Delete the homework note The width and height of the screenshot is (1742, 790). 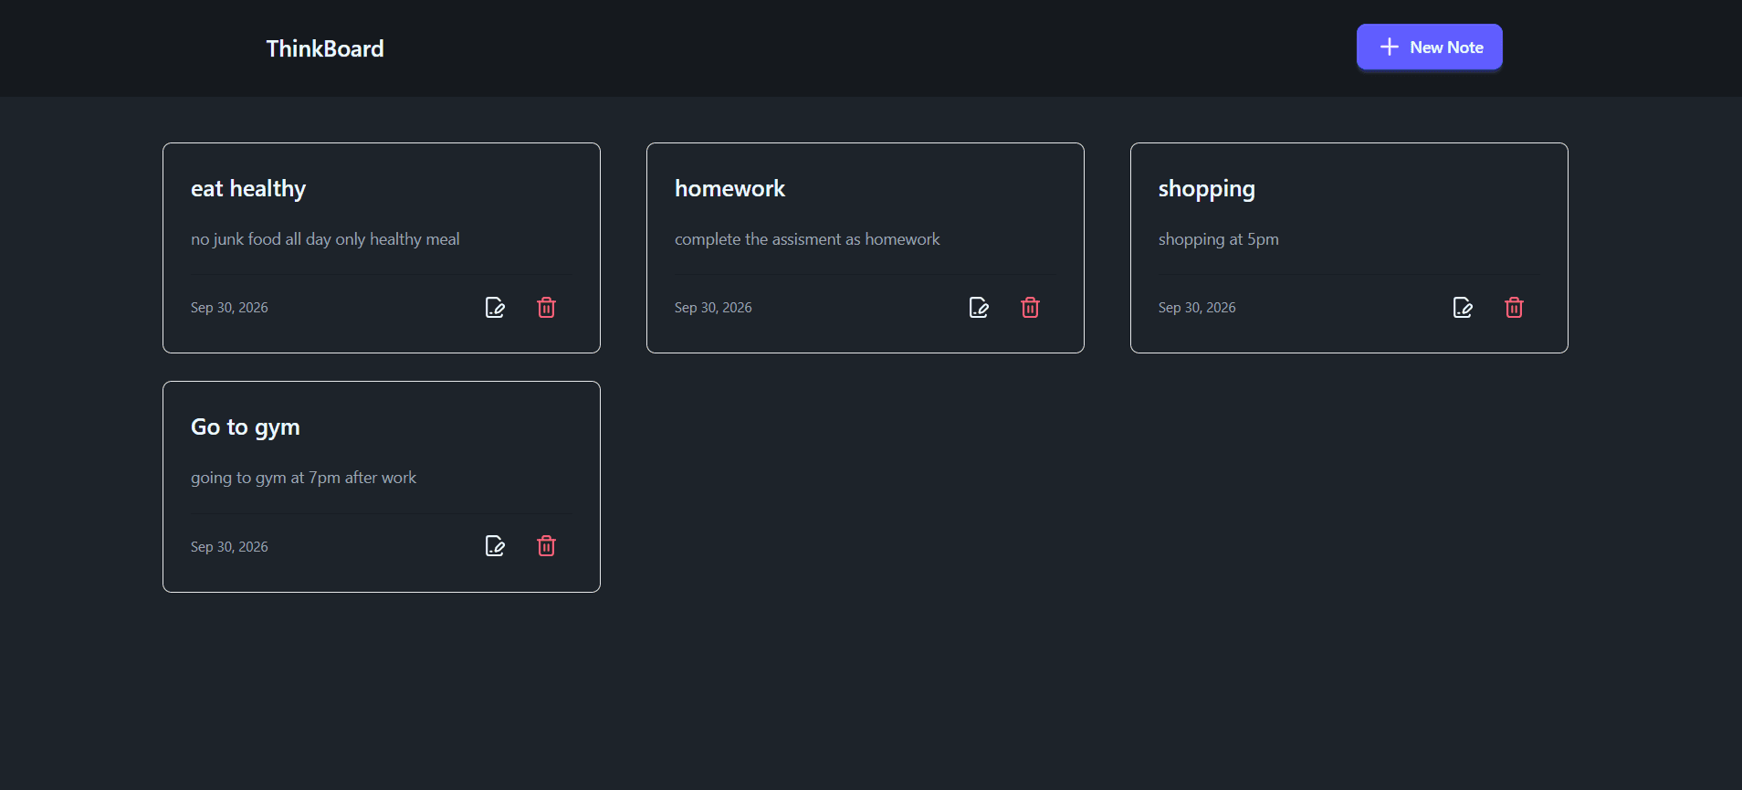pyautogui.click(x=1030, y=308)
